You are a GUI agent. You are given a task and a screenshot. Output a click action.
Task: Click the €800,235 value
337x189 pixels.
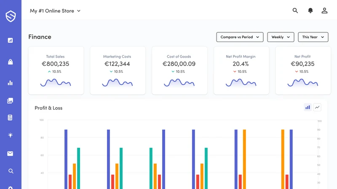tap(56, 64)
